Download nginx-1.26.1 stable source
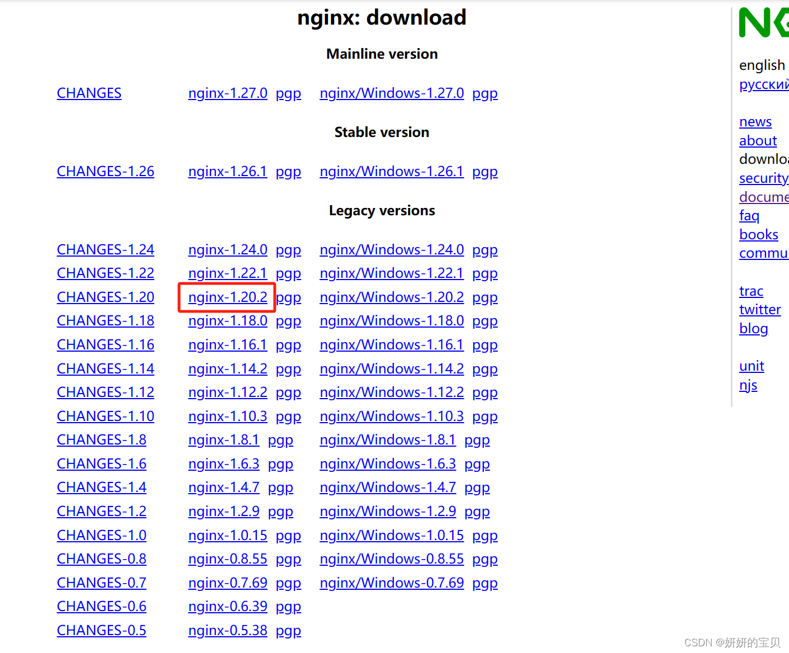This screenshot has width=789, height=653. [228, 172]
